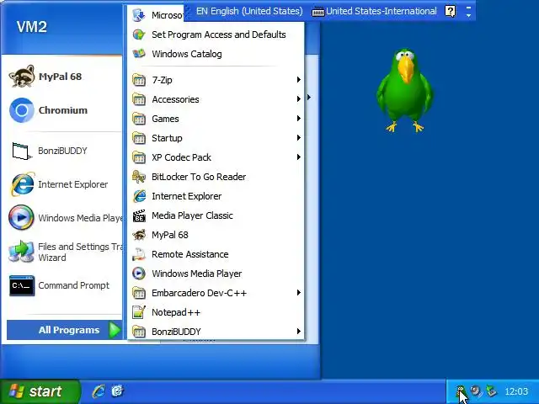The height and width of the screenshot is (404, 539).
Task: Select Windows Catalog menu entry text
Action: point(187,54)
